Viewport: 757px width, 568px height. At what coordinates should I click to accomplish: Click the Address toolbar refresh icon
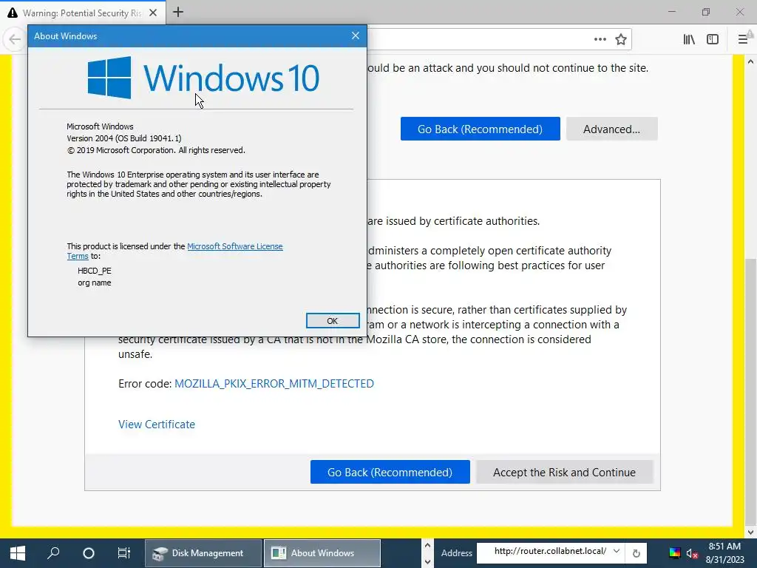(x=637, y=553)
